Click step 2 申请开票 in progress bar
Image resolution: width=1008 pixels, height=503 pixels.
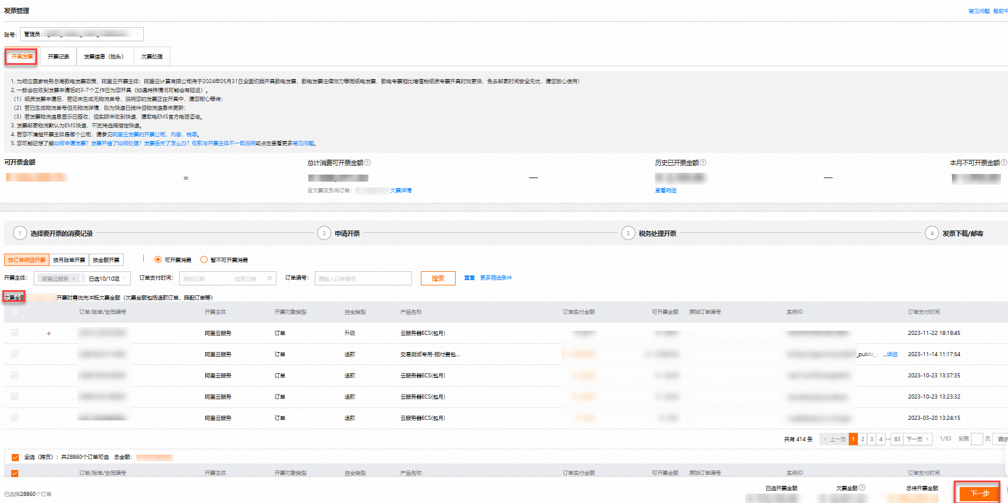(x=338, y=234)
